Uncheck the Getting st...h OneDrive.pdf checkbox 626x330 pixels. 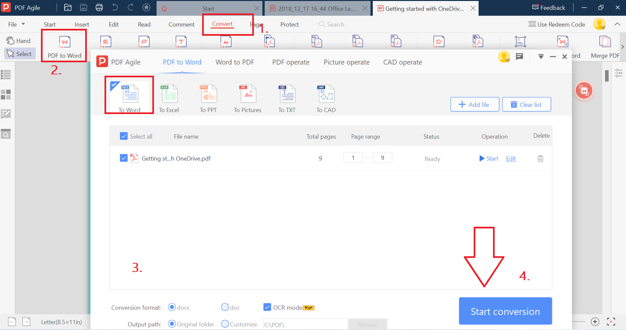click(124, 158)
